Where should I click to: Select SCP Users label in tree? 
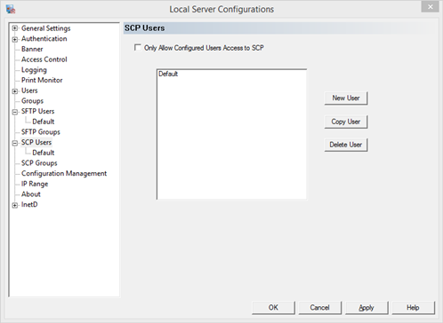36,142
